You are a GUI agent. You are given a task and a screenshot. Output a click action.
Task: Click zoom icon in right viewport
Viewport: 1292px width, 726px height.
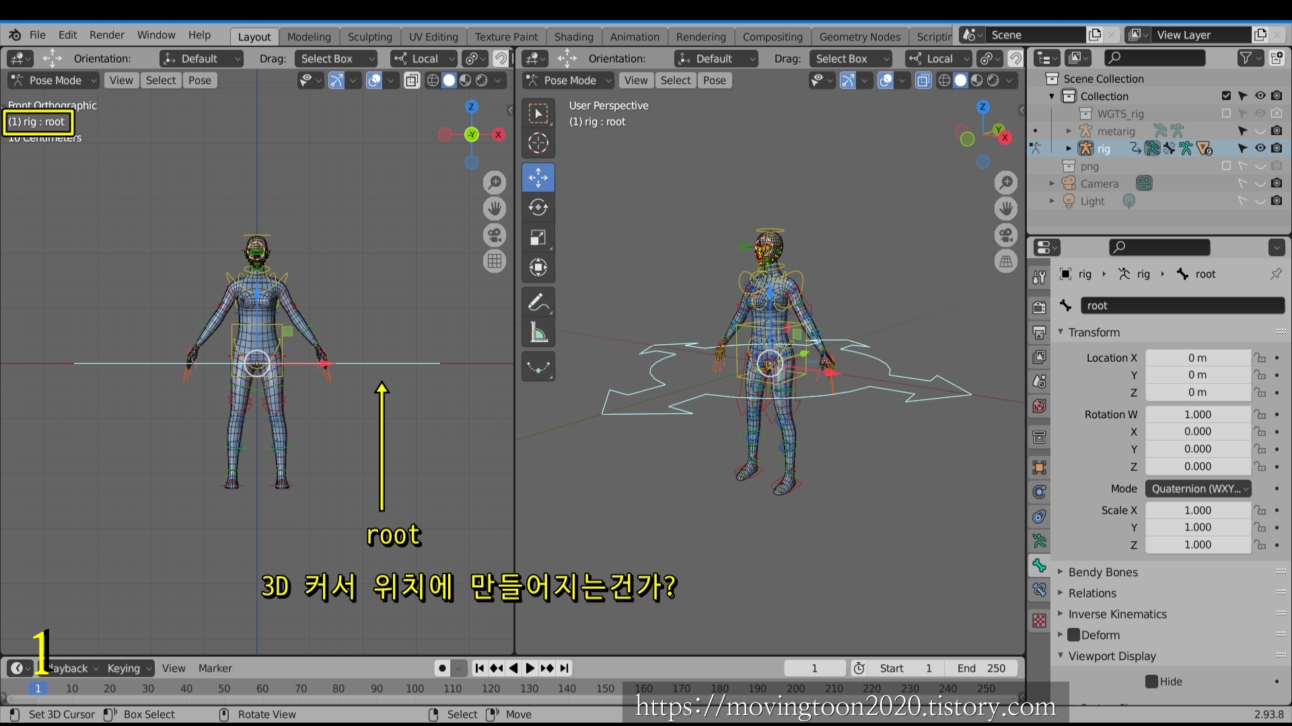click(x=1006, y=182)
